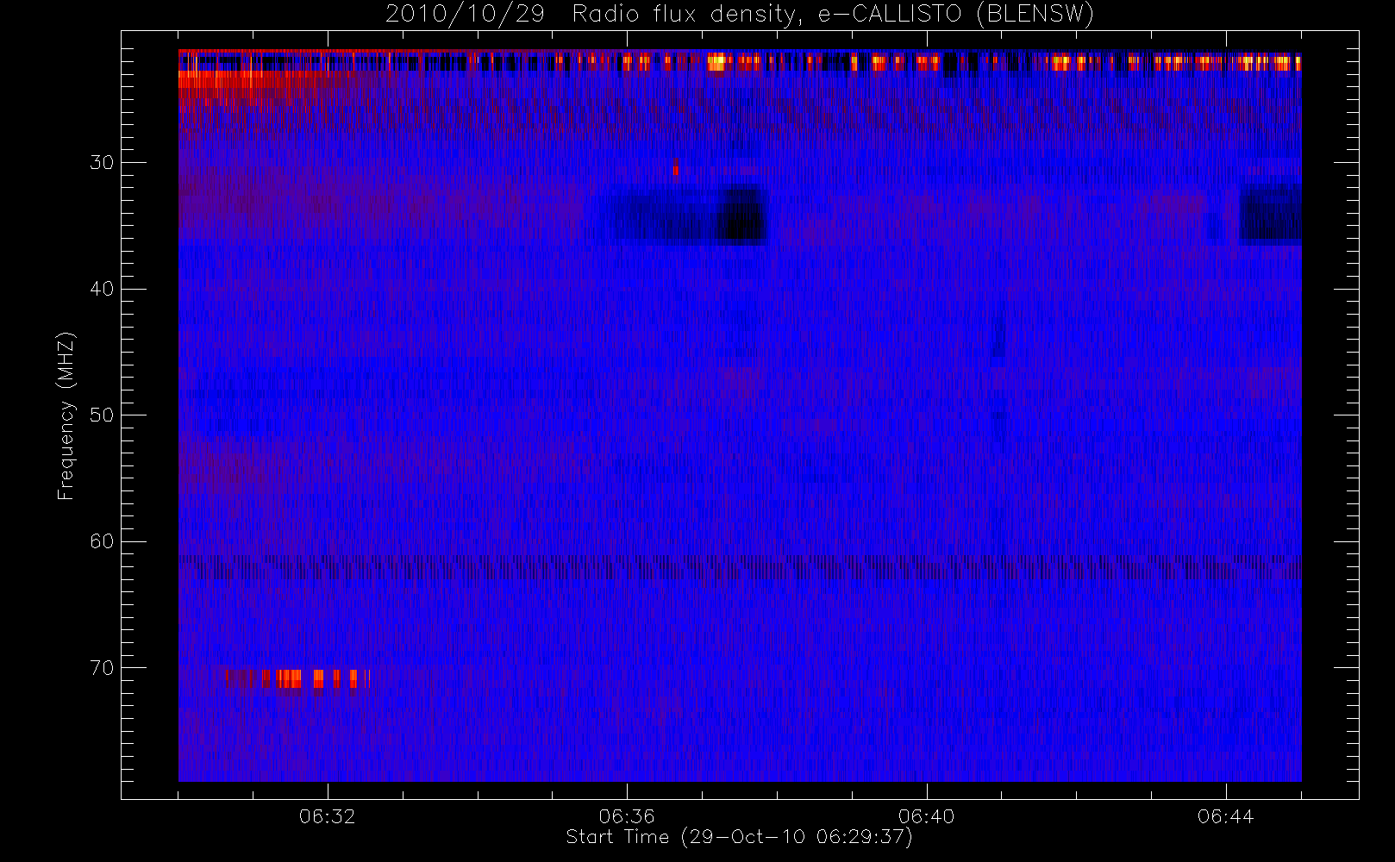Click the plot title 'Radio flux density, e-CALLISTO (BLENSW)'
The height and width of the screenshot is (862, 1395).
click(x=833, y=15)
